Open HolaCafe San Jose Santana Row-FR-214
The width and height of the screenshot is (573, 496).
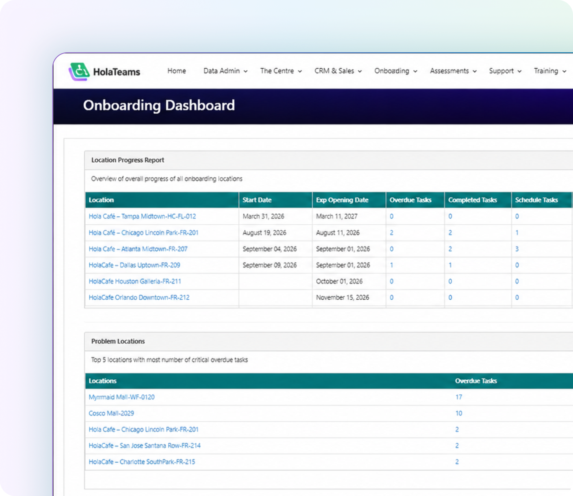[x=145, y=445]
